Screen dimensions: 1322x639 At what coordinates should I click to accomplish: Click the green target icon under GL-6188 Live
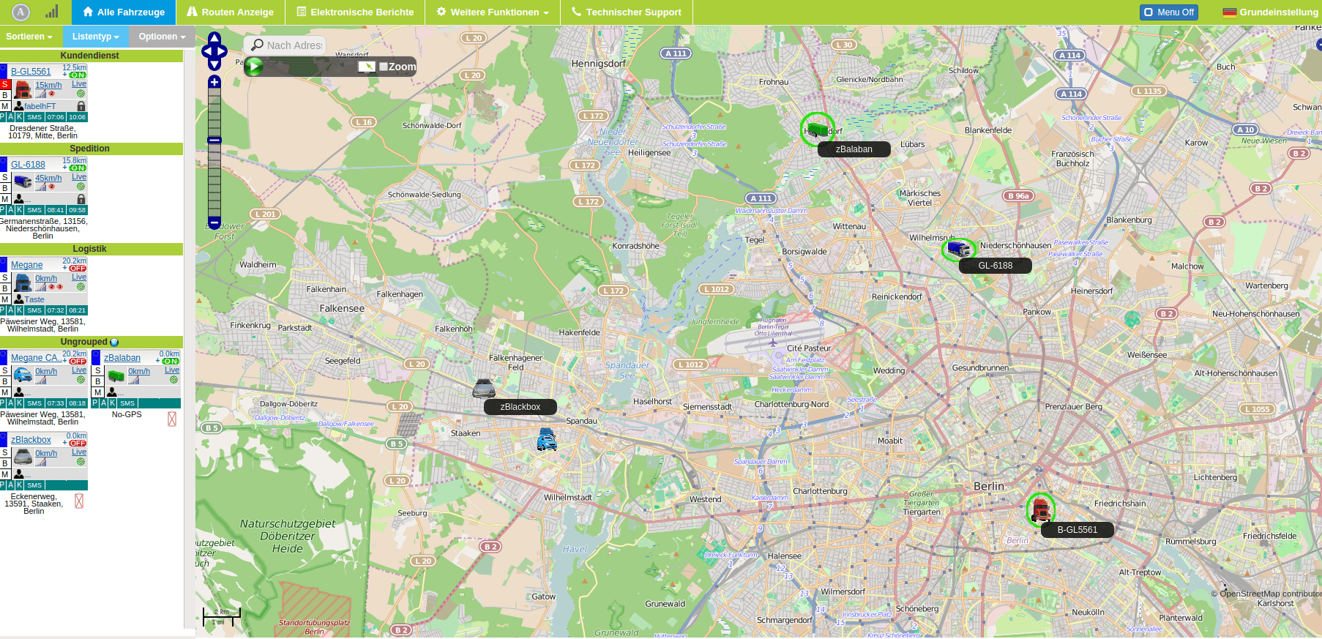coord(81,187)
